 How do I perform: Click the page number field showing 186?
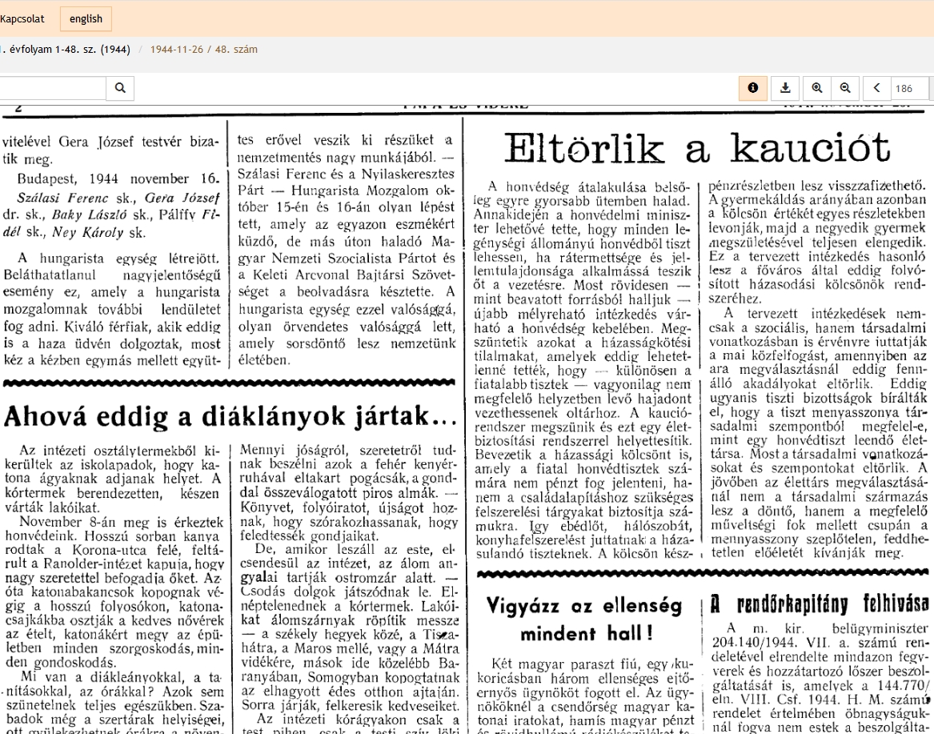tap(909, 88)
